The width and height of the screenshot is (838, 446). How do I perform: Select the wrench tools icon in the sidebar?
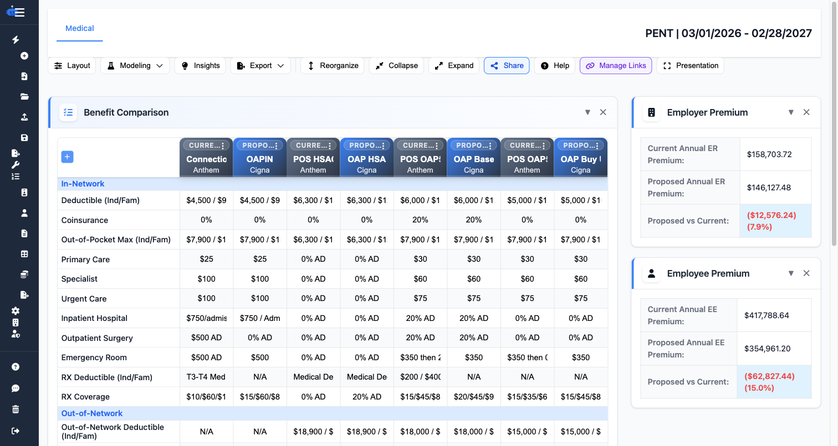pyautogui.click(x=15, y=164)
